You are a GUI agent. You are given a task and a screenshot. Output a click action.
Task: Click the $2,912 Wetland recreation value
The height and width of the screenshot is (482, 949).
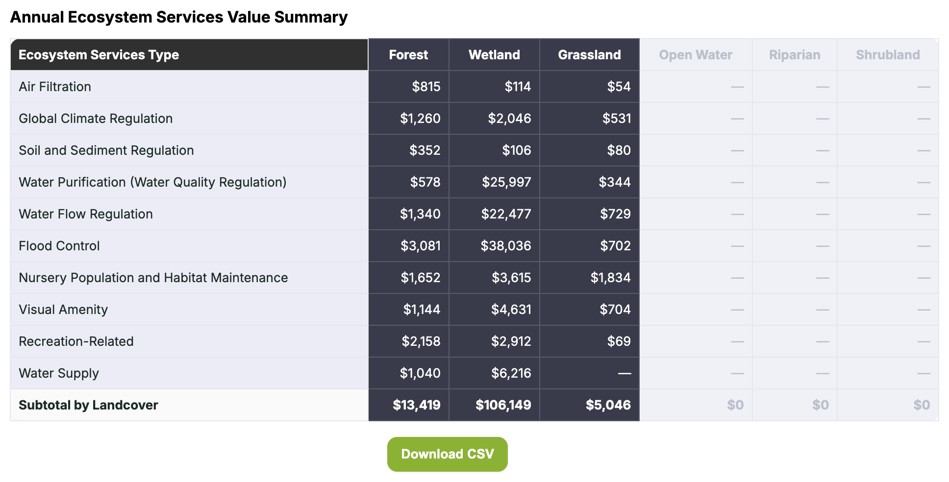[511, 341]
